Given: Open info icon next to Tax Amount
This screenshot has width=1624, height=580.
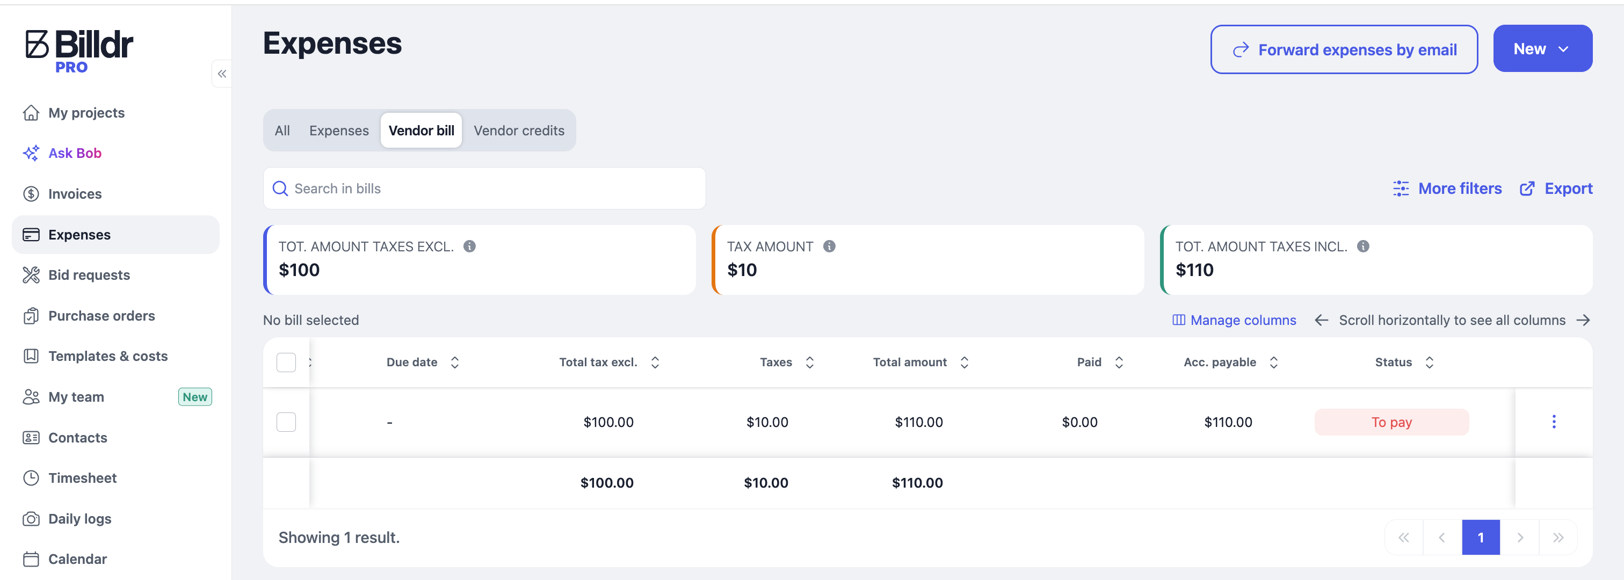Looking at the screenshot, I should (x=829, y=247).
